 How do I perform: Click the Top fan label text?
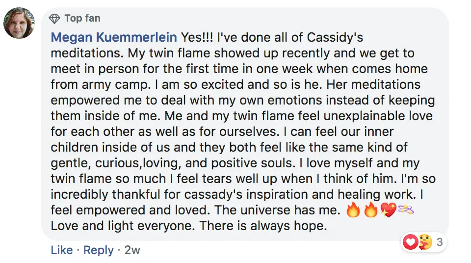point(82,18)
